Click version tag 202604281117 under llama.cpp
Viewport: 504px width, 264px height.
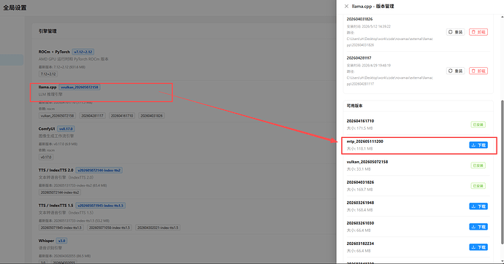92,116
